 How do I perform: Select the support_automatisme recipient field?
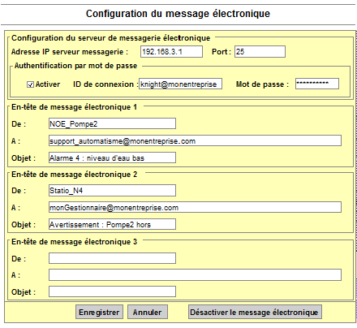click(x=195, y=140)
